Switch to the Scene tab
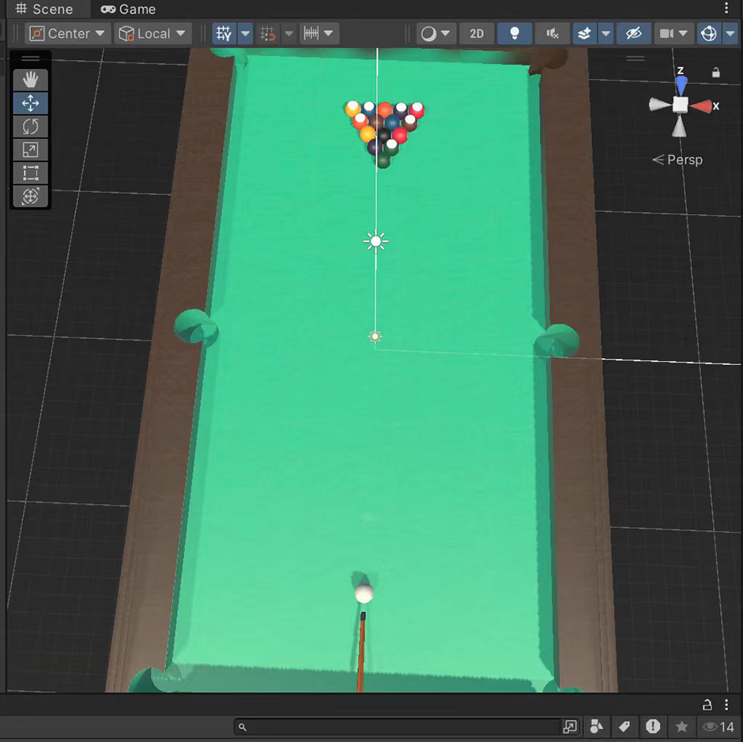This screenshot has height=742, width=743. tap(44, 9)
